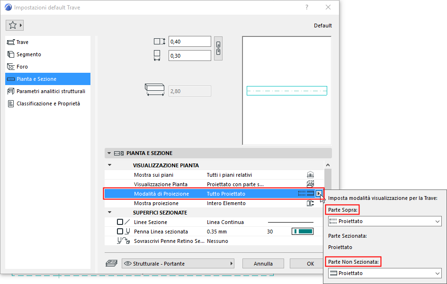Open the Strutturale - Portante layer dropdown
This screenshot has width=447, height=284.
point(178,264)
